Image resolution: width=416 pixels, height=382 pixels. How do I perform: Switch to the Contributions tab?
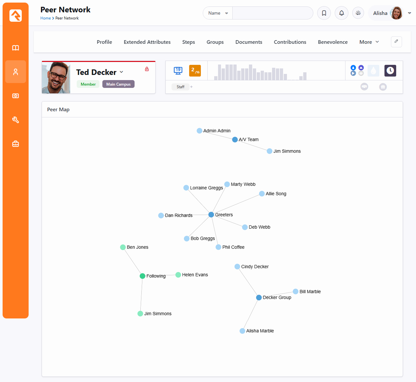290,42
